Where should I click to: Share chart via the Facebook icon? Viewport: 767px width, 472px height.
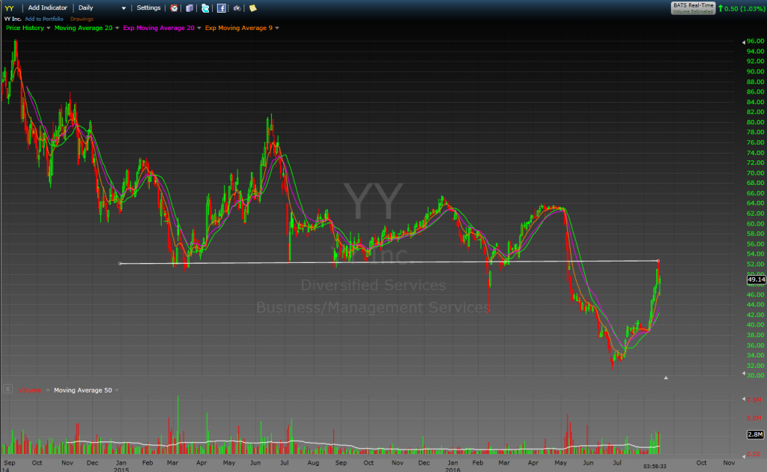pyautogui.click(x=222, y=7)
